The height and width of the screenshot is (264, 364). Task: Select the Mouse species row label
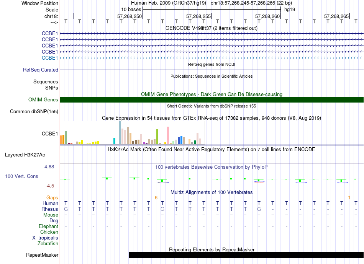51,215
